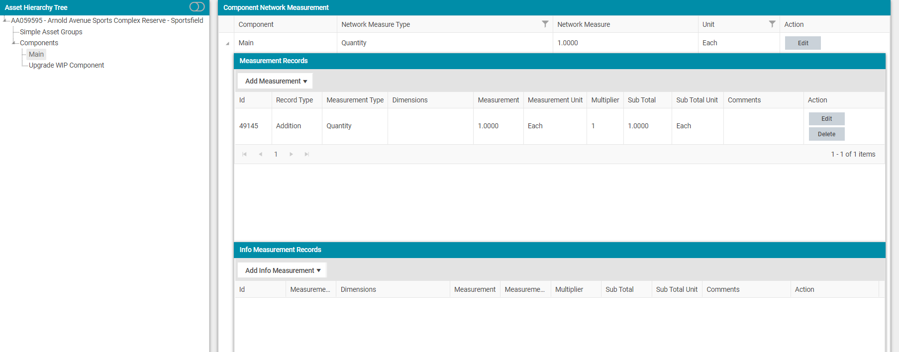
Task: Click page number 1 in pager
Action: click(x=276, y=154)
